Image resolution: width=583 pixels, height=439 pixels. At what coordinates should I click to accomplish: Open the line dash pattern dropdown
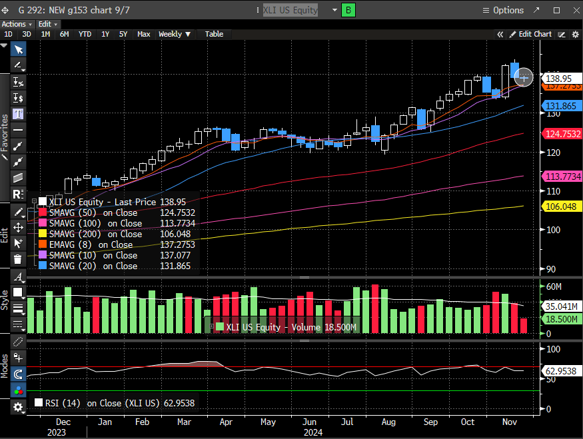click(x=18, y=324)
